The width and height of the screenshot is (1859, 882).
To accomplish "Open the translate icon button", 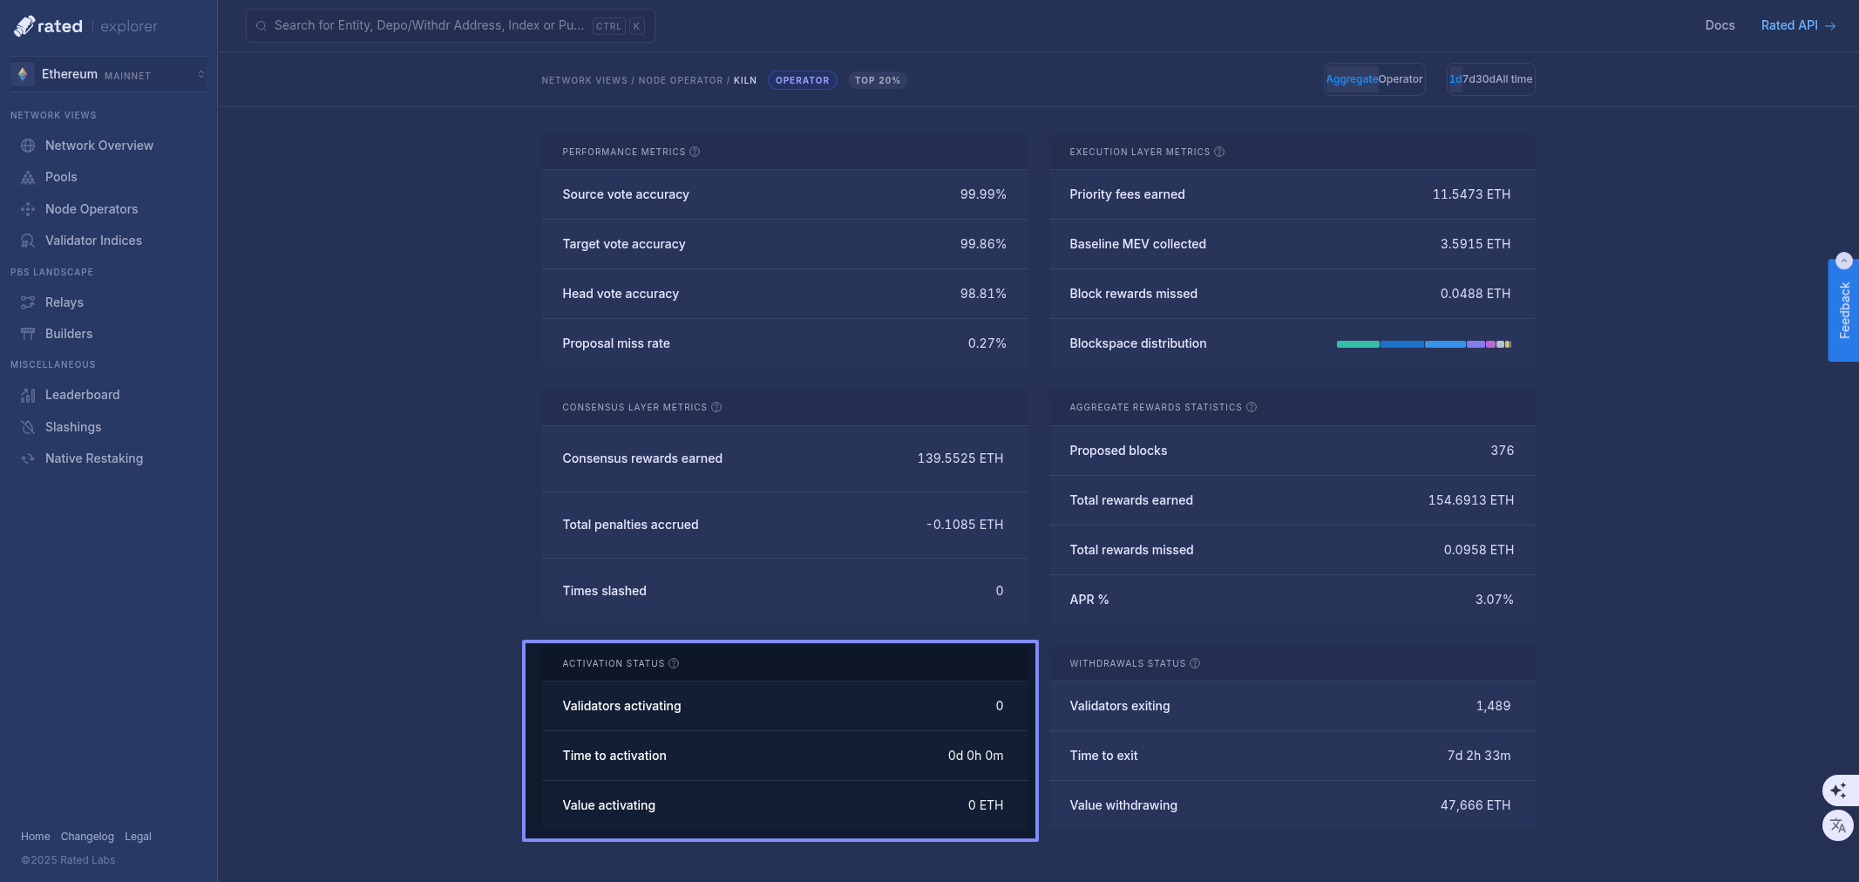I will point(1838,825).
